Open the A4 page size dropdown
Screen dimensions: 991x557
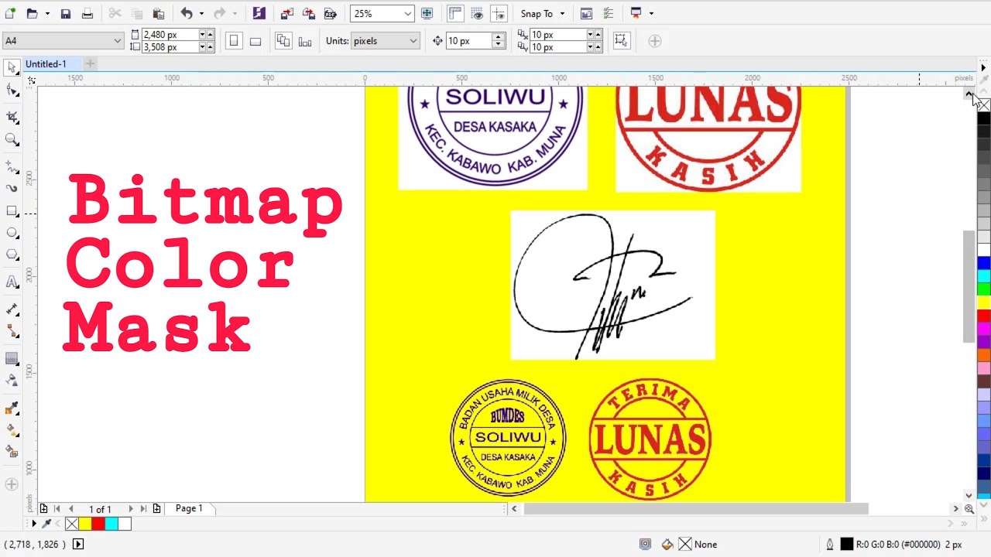click(x=117, y=41)
